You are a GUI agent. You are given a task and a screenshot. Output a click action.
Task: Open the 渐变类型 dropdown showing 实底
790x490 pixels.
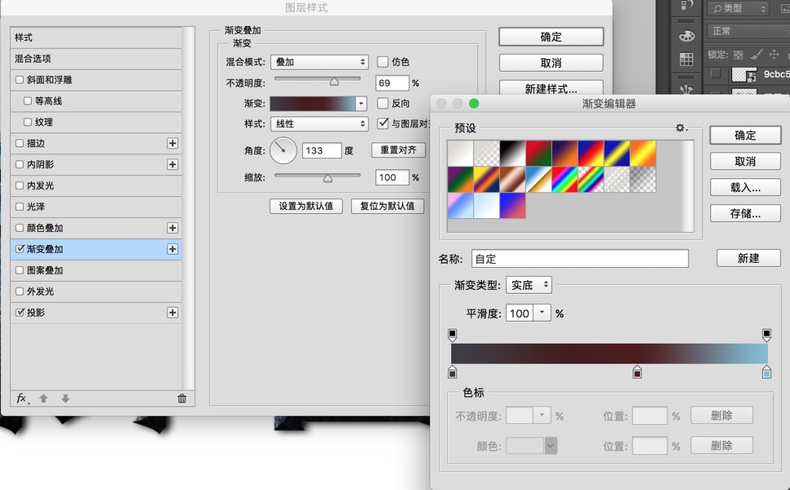pos(529,285)
